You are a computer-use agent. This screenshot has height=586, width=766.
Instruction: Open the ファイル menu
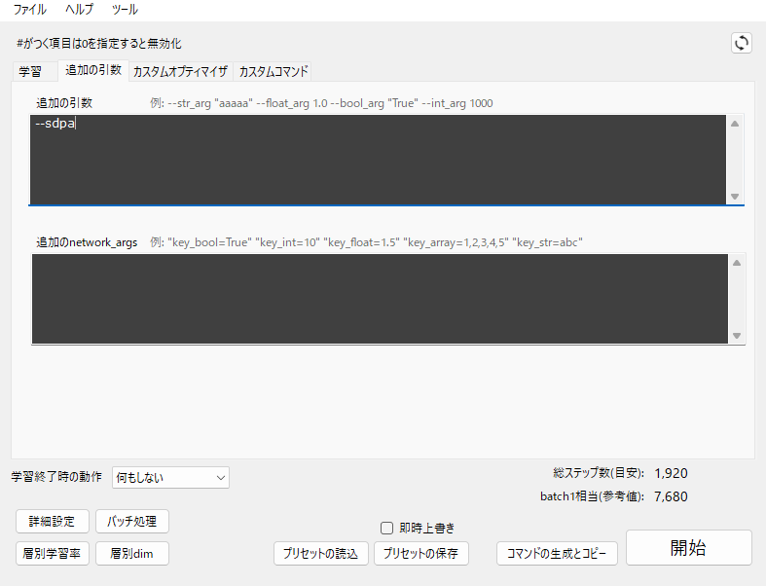(29, 10)
